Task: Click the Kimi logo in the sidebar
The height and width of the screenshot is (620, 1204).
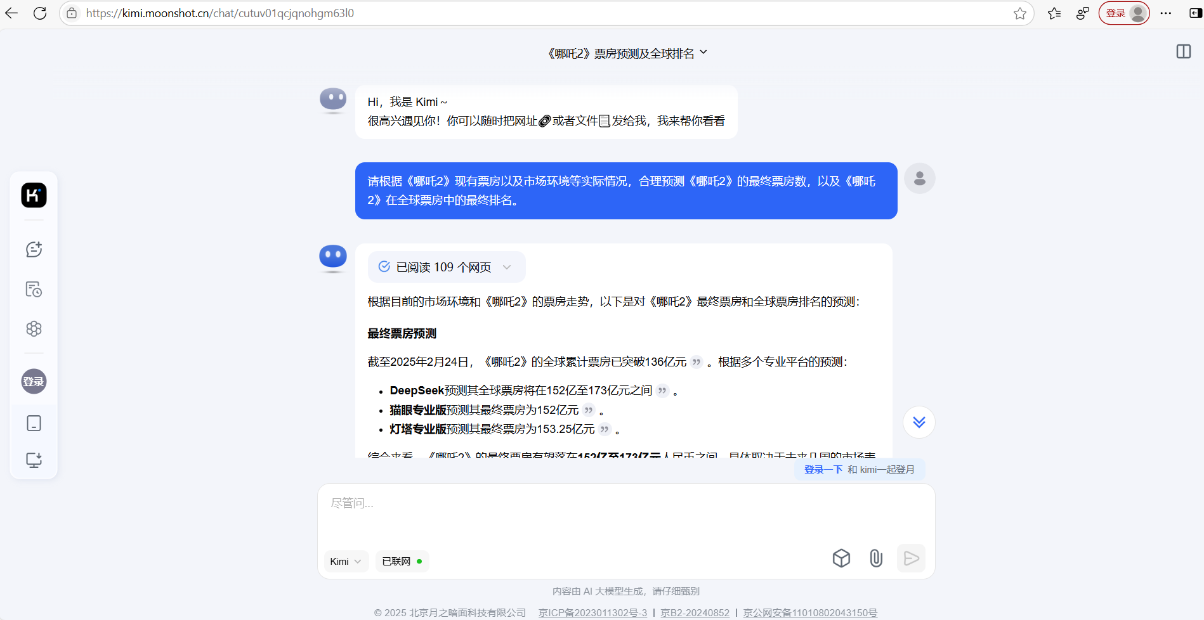Action: click(x=34, y=195)
